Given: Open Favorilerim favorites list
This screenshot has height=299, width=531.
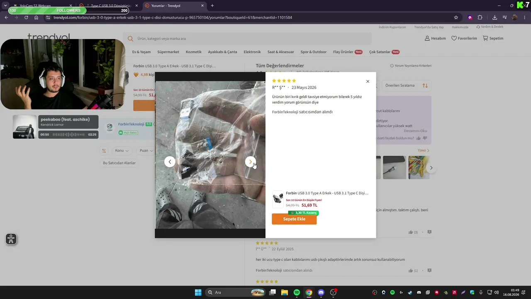Looking at the screenshot, I should pyautogui.click(x=464, y=38).
